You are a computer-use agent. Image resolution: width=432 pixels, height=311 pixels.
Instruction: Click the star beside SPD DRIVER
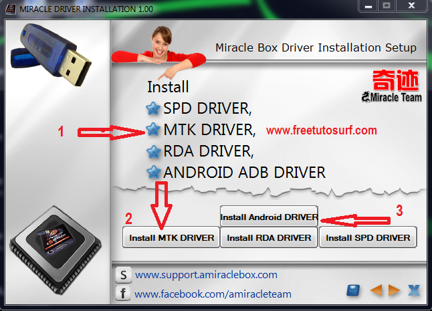pyautogui.click(x=153, y=108)
